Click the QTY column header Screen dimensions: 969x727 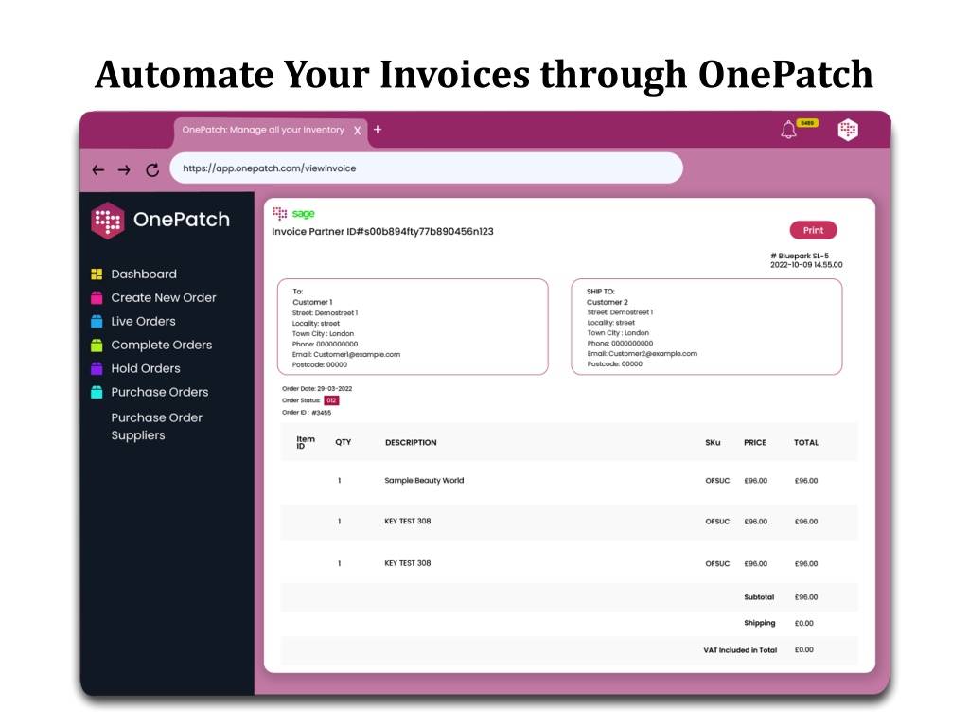(x=343, y=443)
